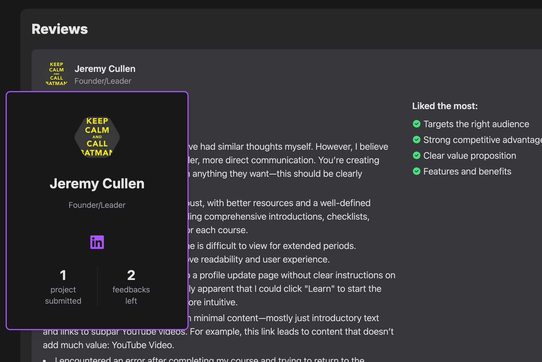Click green check beside Targets the right audience
542x362 pixels.
click(416, 124)
